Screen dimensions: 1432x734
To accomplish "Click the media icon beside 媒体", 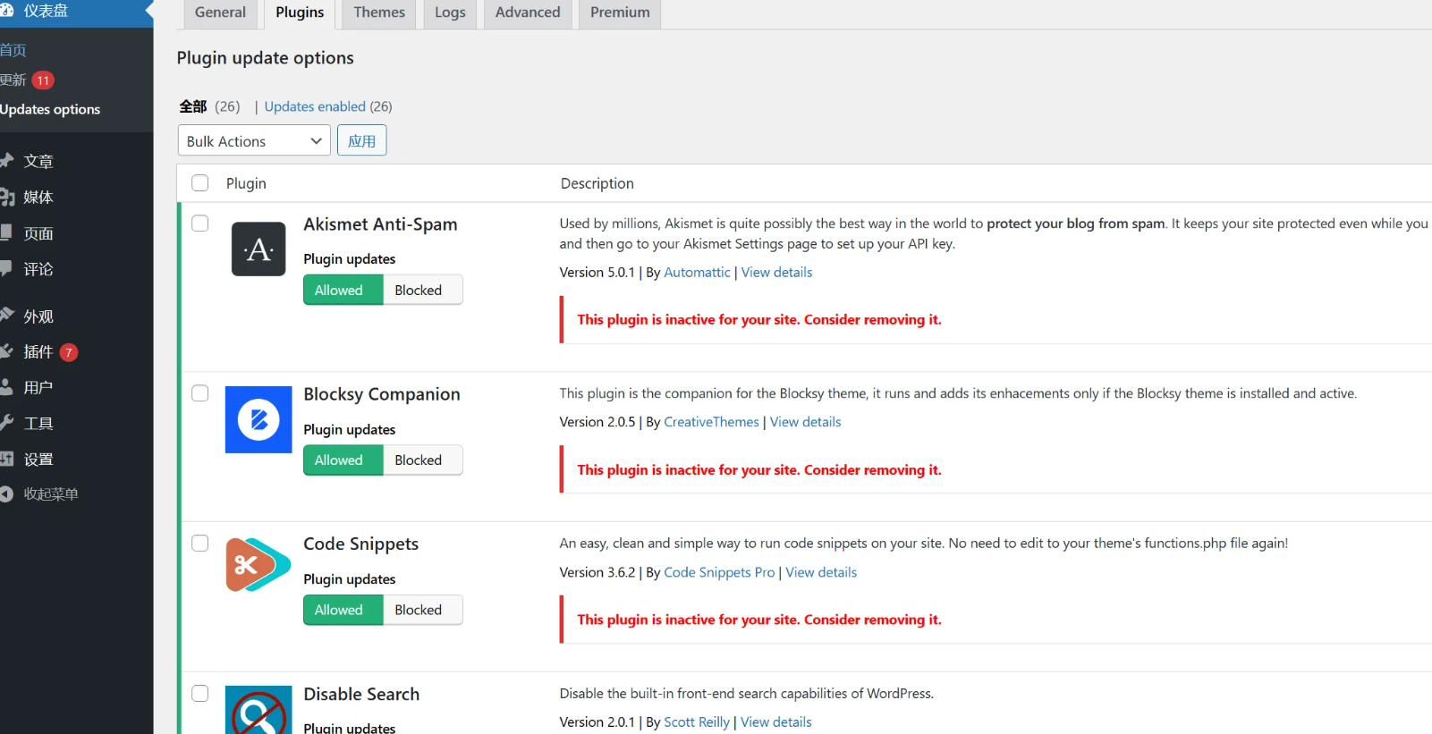I will click(x=7, y=197).
